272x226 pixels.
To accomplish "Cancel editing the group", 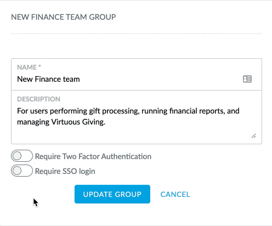I will [x=175, y=194].
